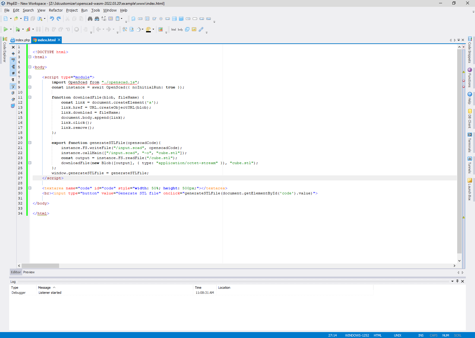Open the File menu
This screenshot has height=338, width=475.
pos(7,10)
